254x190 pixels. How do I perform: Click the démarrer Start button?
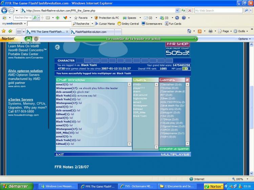click(x=17, y=186)
